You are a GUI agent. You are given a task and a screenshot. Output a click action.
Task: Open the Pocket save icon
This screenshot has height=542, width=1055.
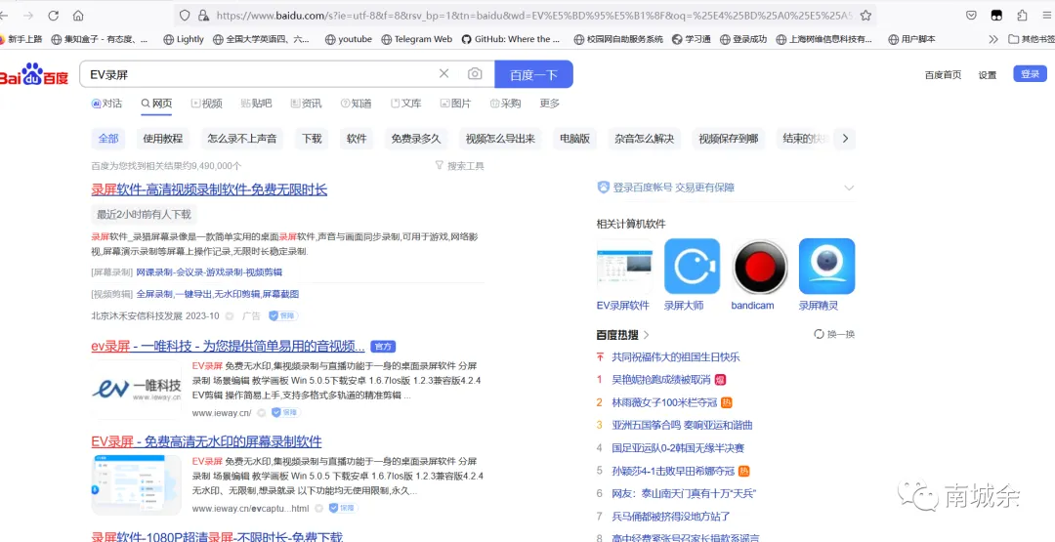coord(972,15)
